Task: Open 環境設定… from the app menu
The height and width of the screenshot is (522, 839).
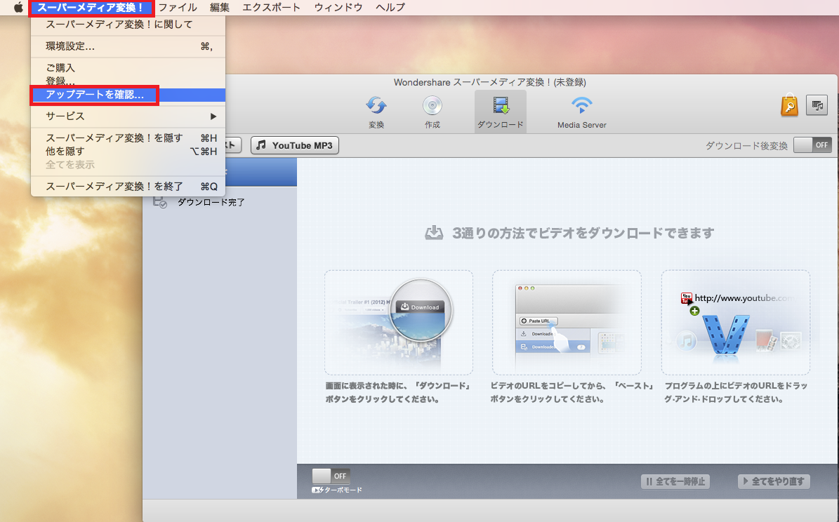Action: point(128,46)
